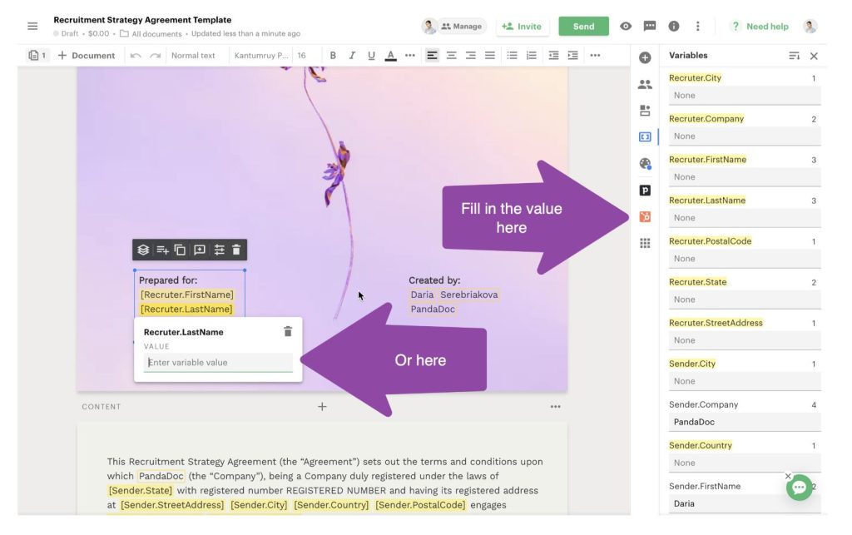
Task: Open the design theme palette icon
Action: point(645,164)
